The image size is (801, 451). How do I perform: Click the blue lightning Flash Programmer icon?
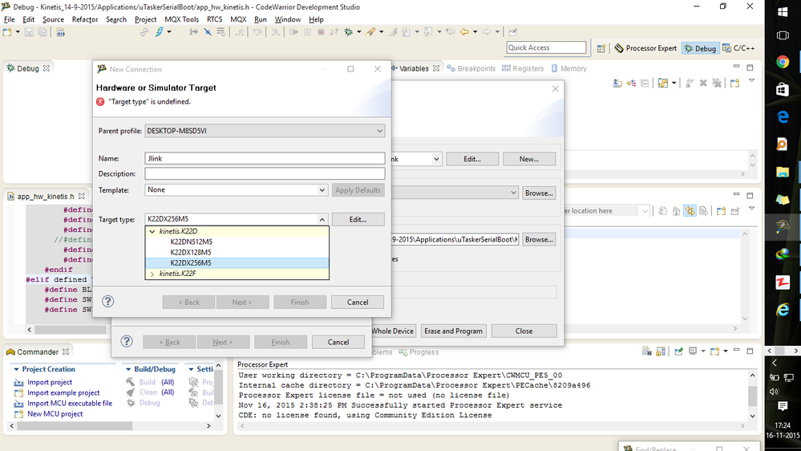(160, 32)
